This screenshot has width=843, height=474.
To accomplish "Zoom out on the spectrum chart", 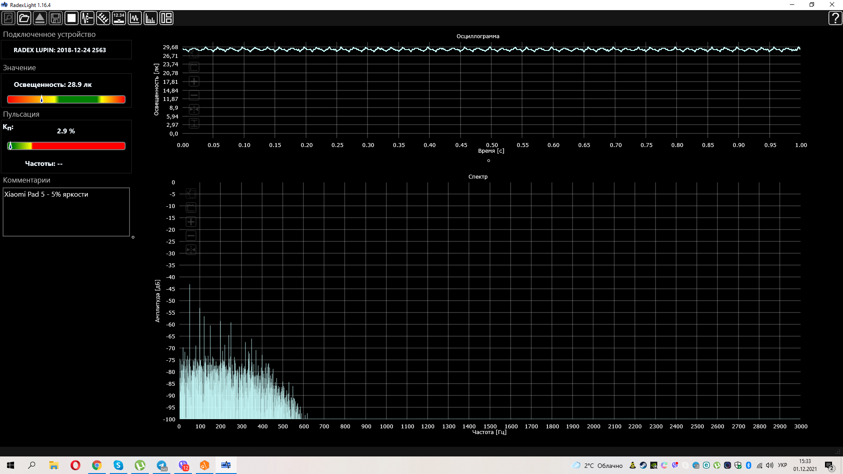I will pyautogui.click(x=191, y=236).
